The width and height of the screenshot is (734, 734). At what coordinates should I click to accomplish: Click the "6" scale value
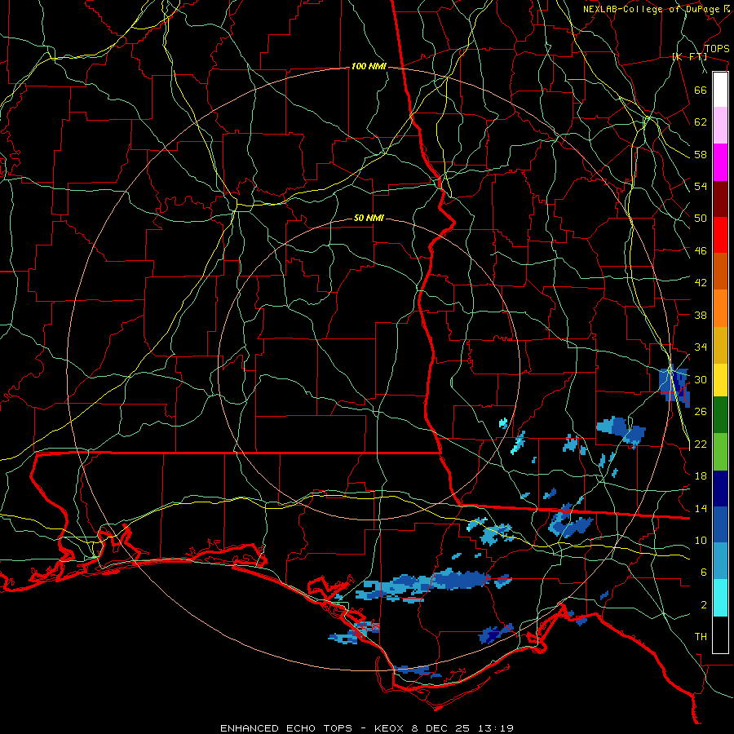point(704,573)
